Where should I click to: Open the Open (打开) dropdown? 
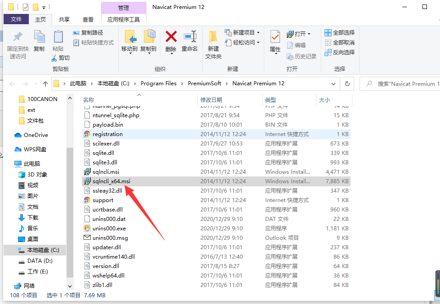(x=298, y=34)
